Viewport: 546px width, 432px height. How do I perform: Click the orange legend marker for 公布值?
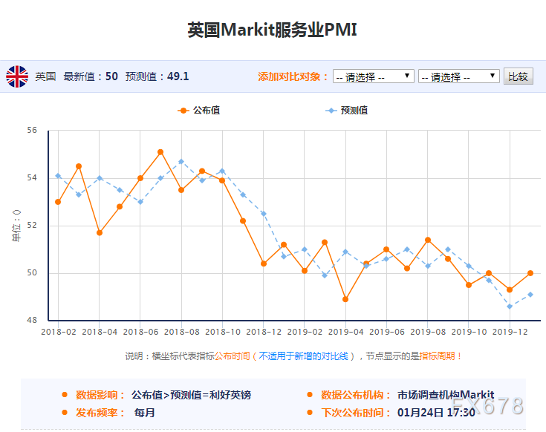click(183, 111)
